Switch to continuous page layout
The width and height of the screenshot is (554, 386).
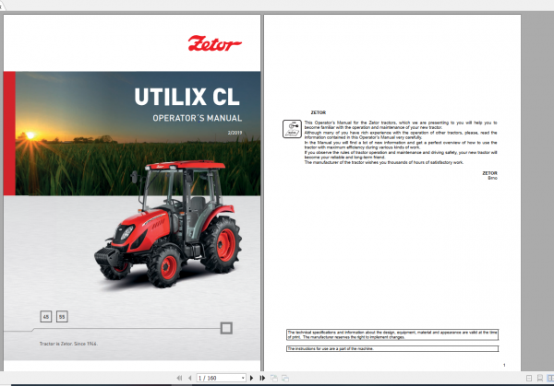[x=540, y=378]
